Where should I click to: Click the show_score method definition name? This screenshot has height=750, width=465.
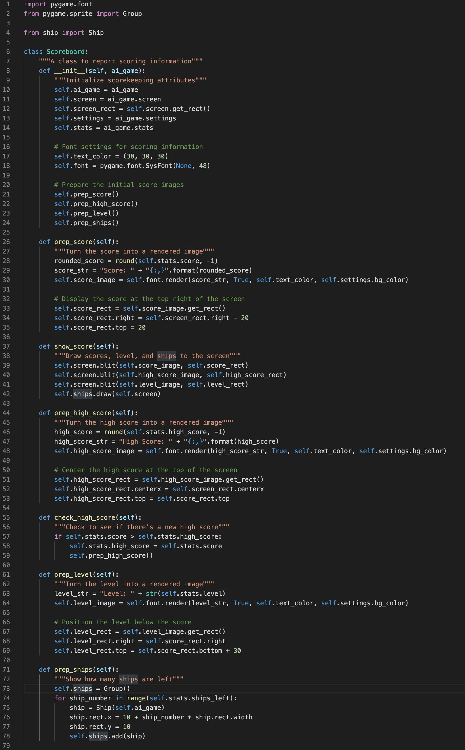[73, 346]
